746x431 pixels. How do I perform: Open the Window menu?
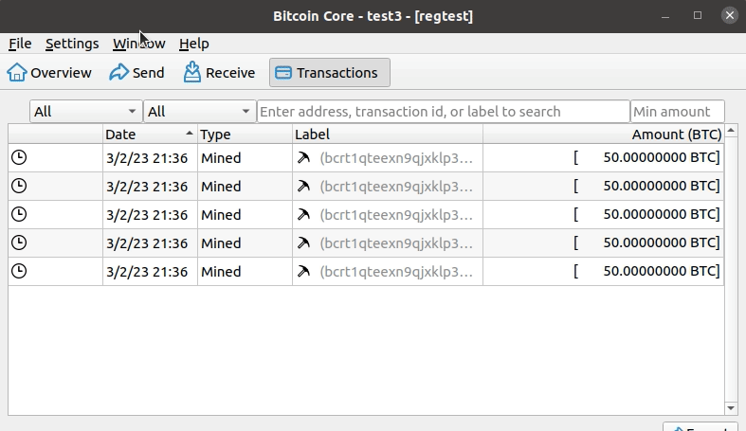[x=139, y=44]
